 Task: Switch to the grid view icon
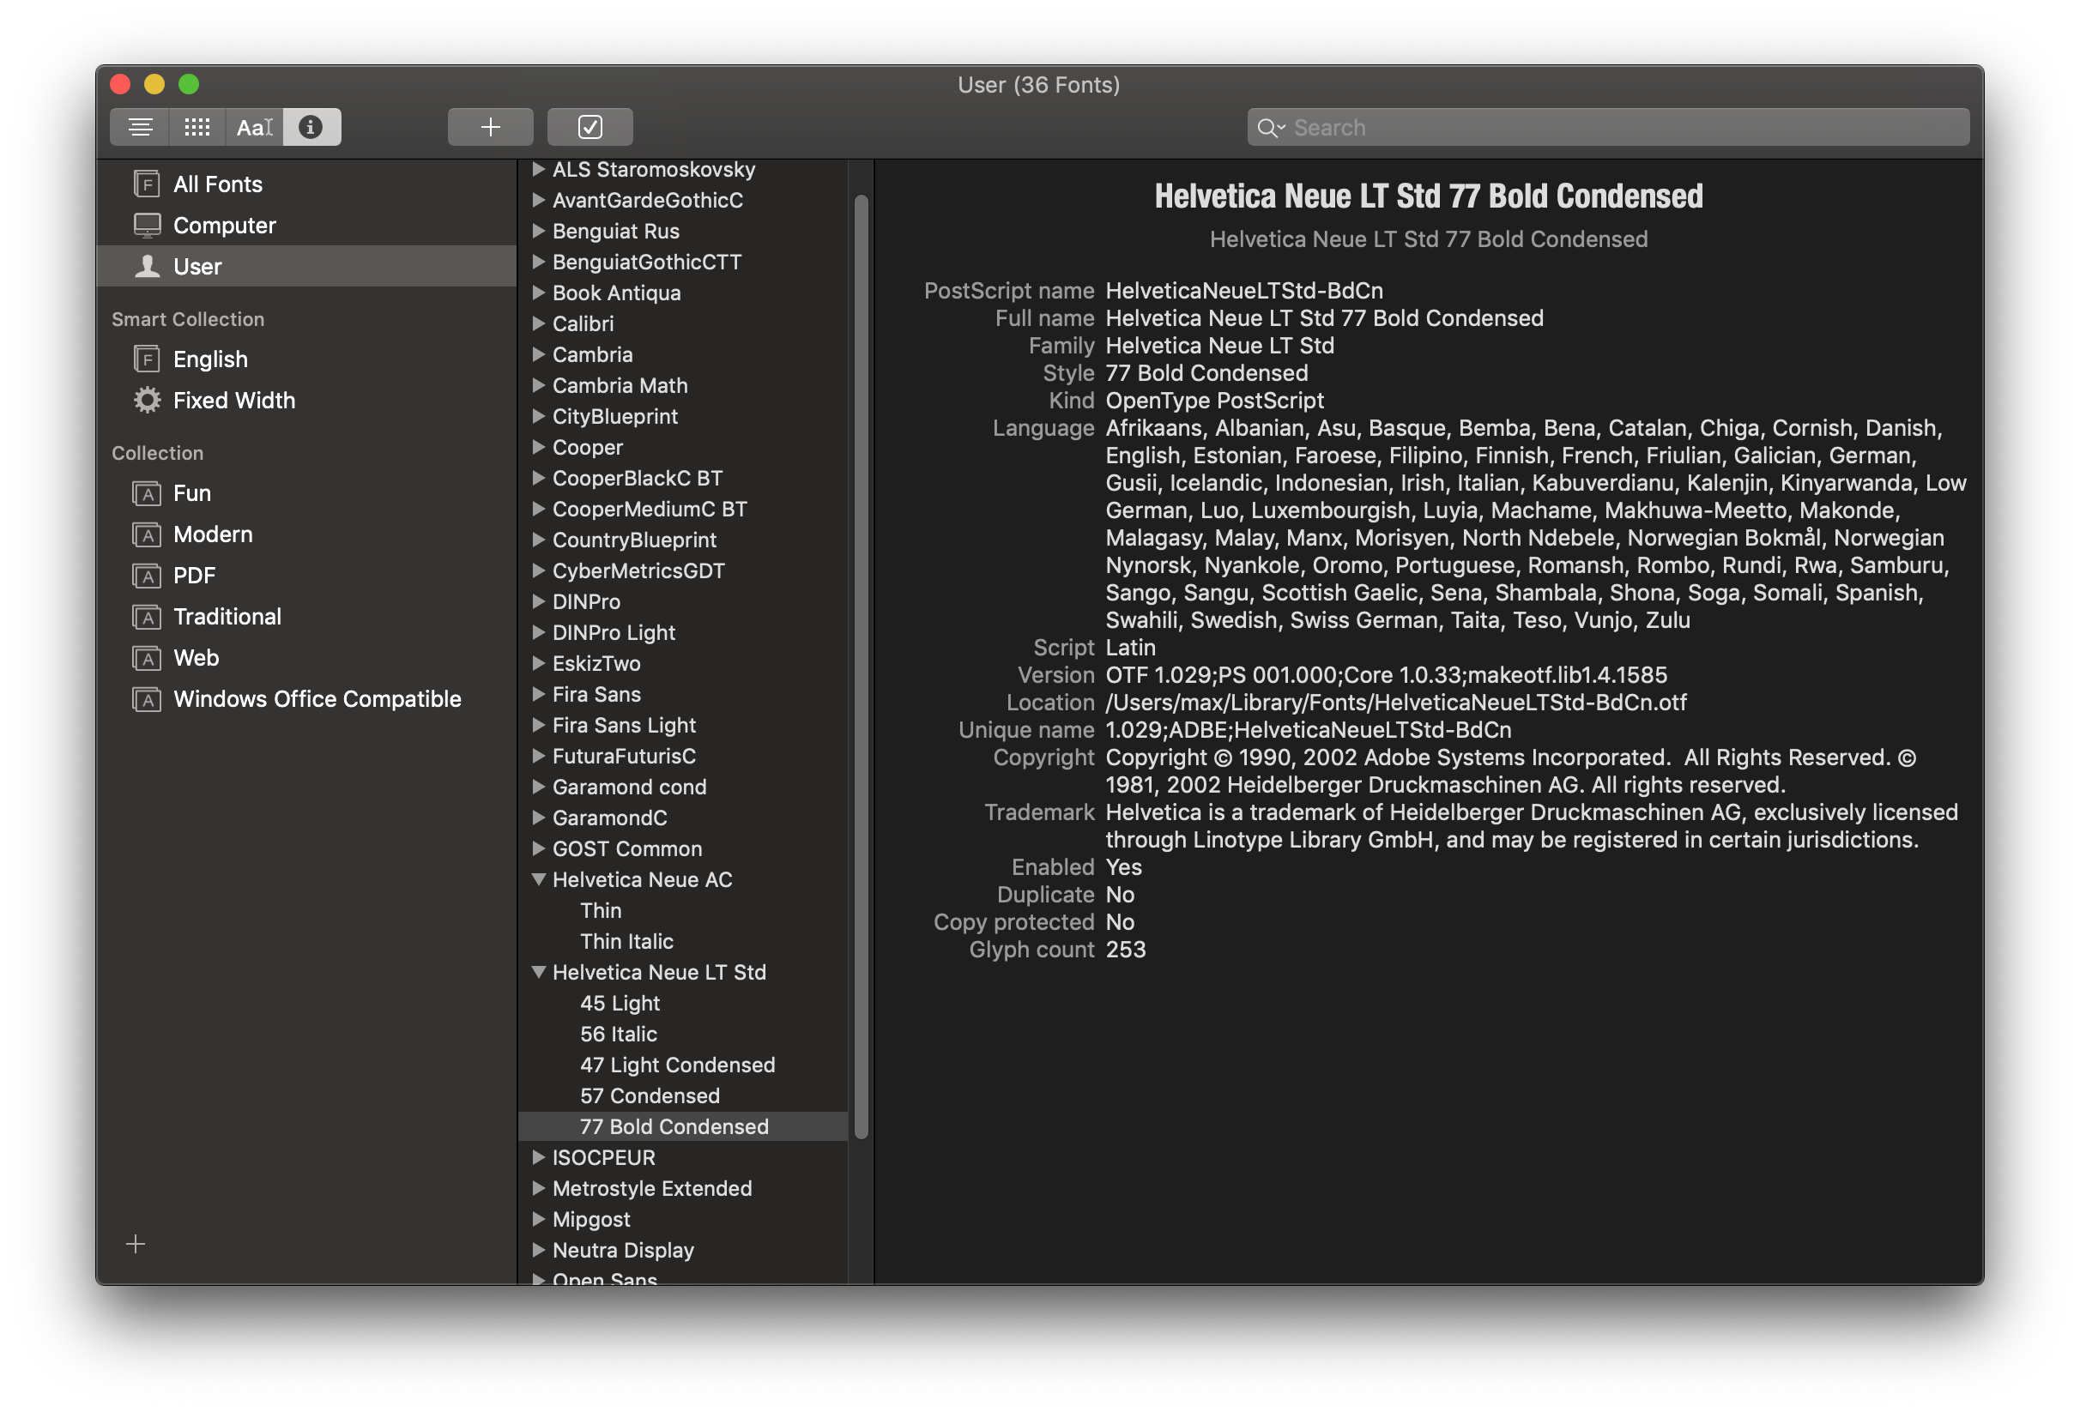point(196,126)
